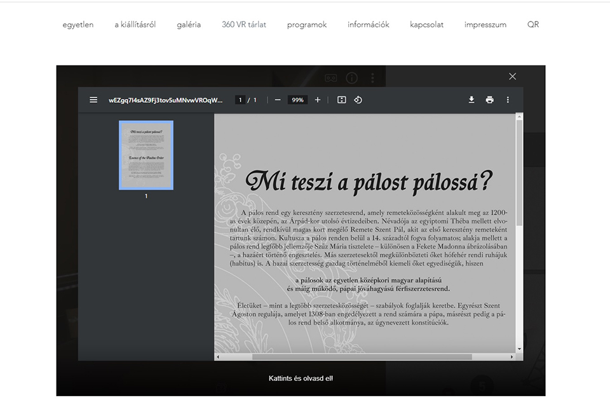Open the kapcsolat link
This screenshot has height=407, width=610.
[427, 25]
